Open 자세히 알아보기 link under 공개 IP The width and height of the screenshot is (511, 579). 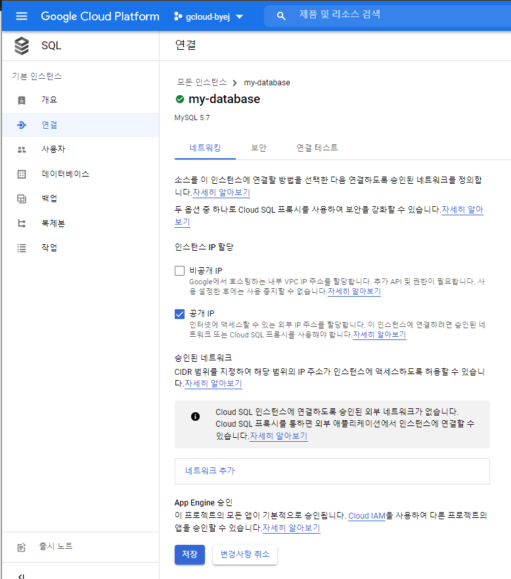tap(380, 335)
